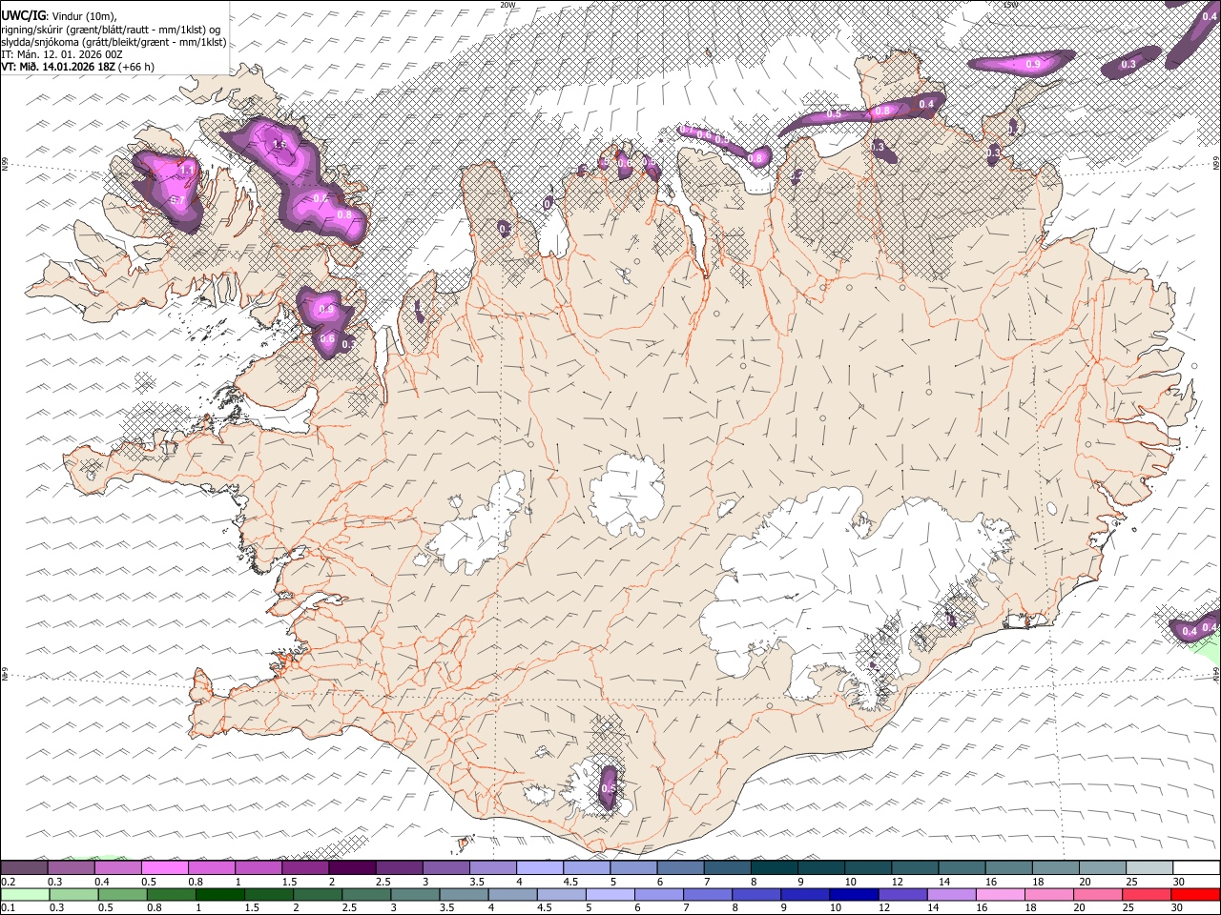The width and height of the screenshot is (1221, 915).
Task: Click the "slydda/snjókoma" legend description line
Action: [x=114, y=42]
